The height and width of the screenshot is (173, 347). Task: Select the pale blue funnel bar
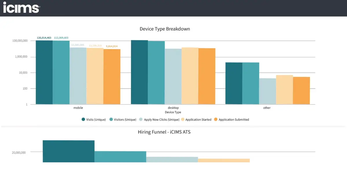coord(172,160)
